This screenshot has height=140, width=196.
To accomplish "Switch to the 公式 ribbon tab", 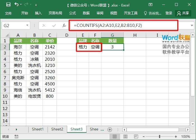I will pyautogui.click(x=73, y=13).
